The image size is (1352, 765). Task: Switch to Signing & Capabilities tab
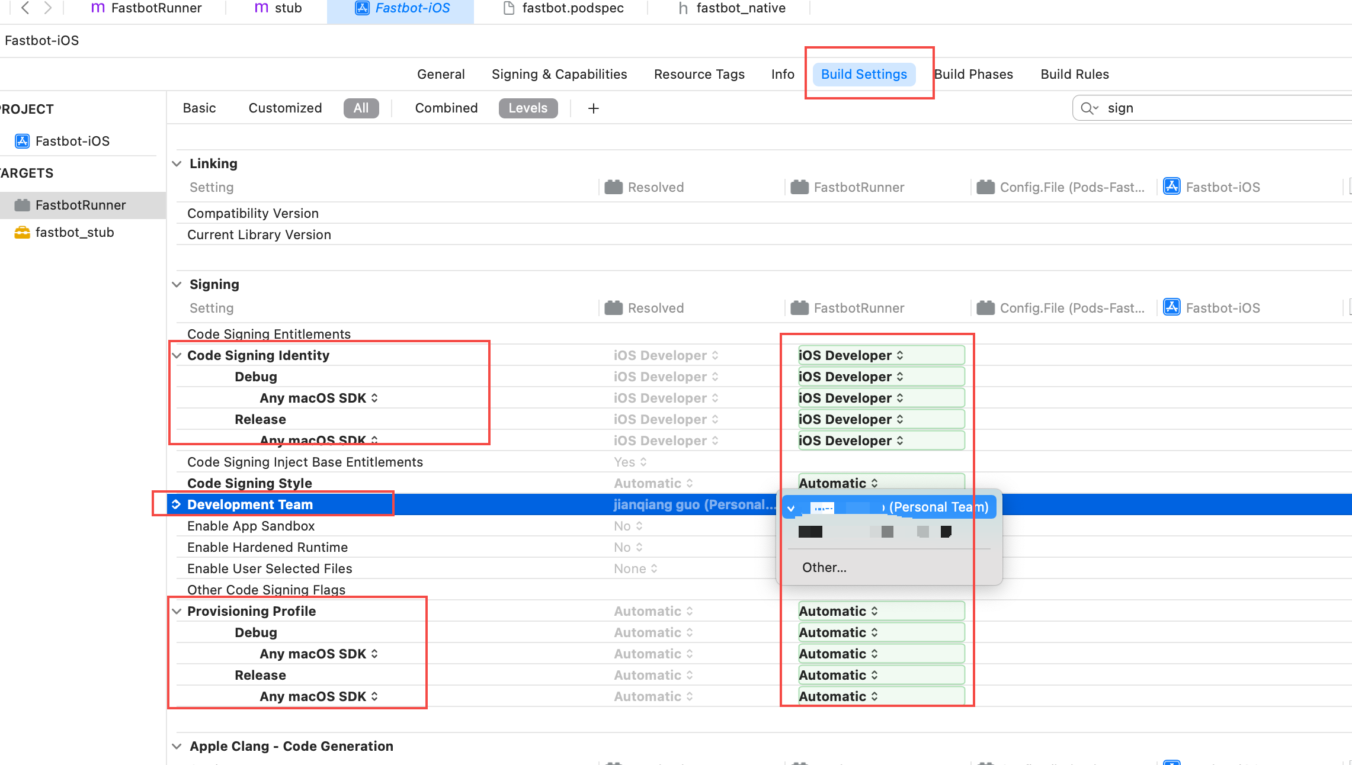click(x=559, y=74)
